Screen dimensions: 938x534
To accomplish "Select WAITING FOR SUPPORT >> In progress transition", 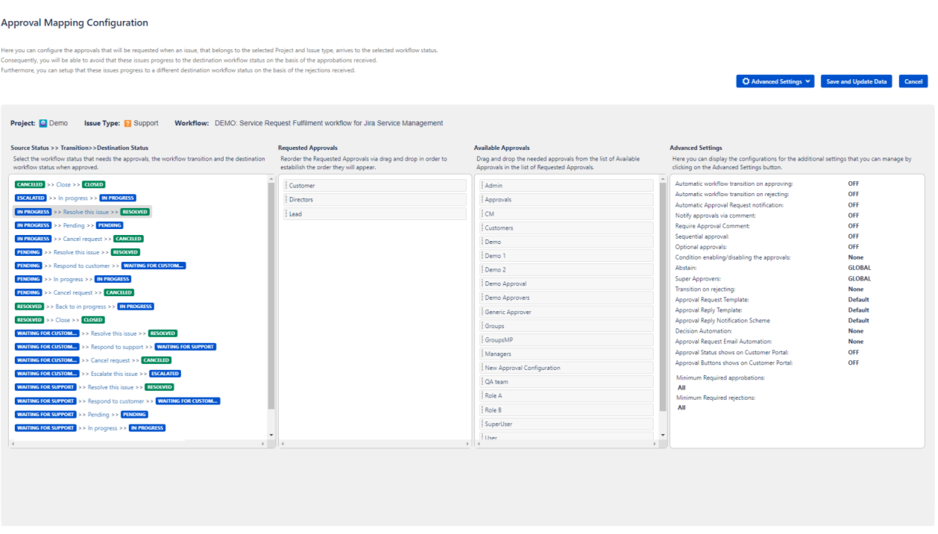I will pos(89,428).
